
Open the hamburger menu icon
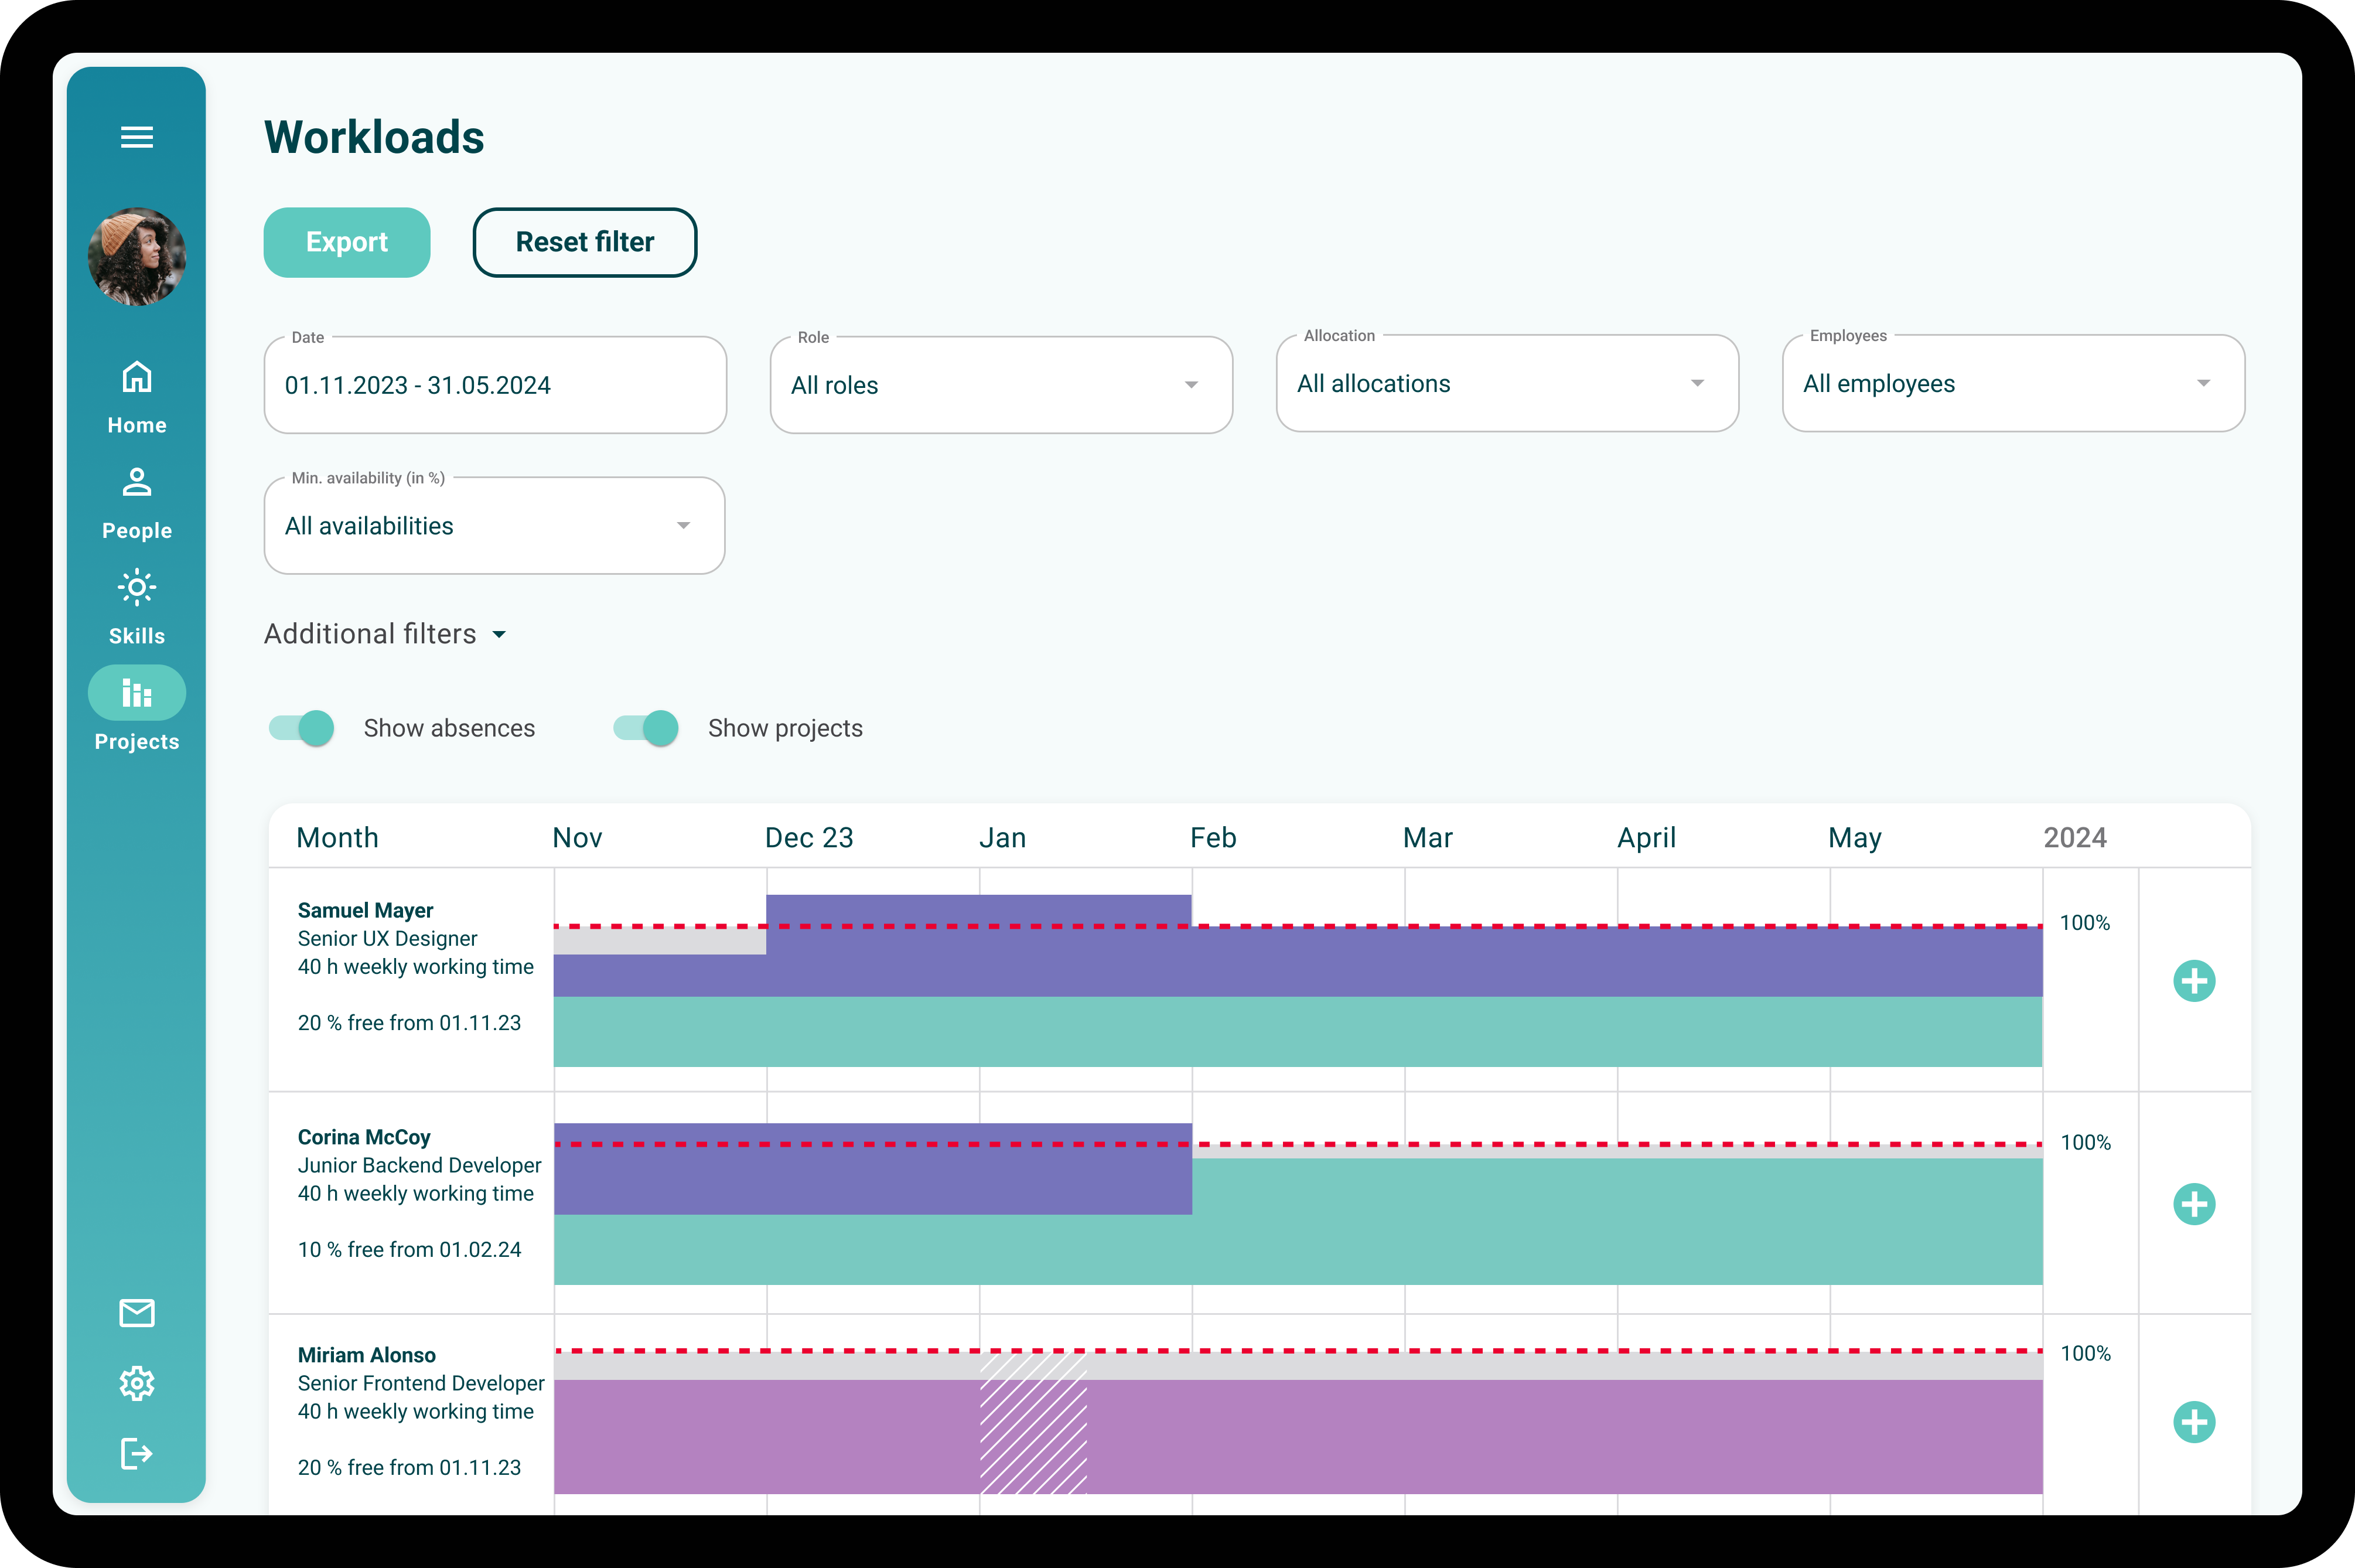click(x=137, y=137)
